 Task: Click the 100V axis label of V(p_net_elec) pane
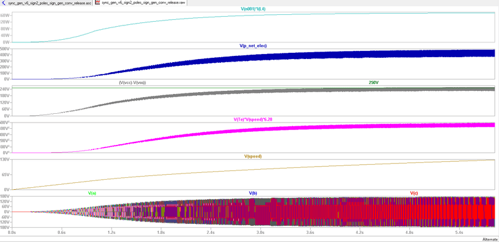coord(6,73)
